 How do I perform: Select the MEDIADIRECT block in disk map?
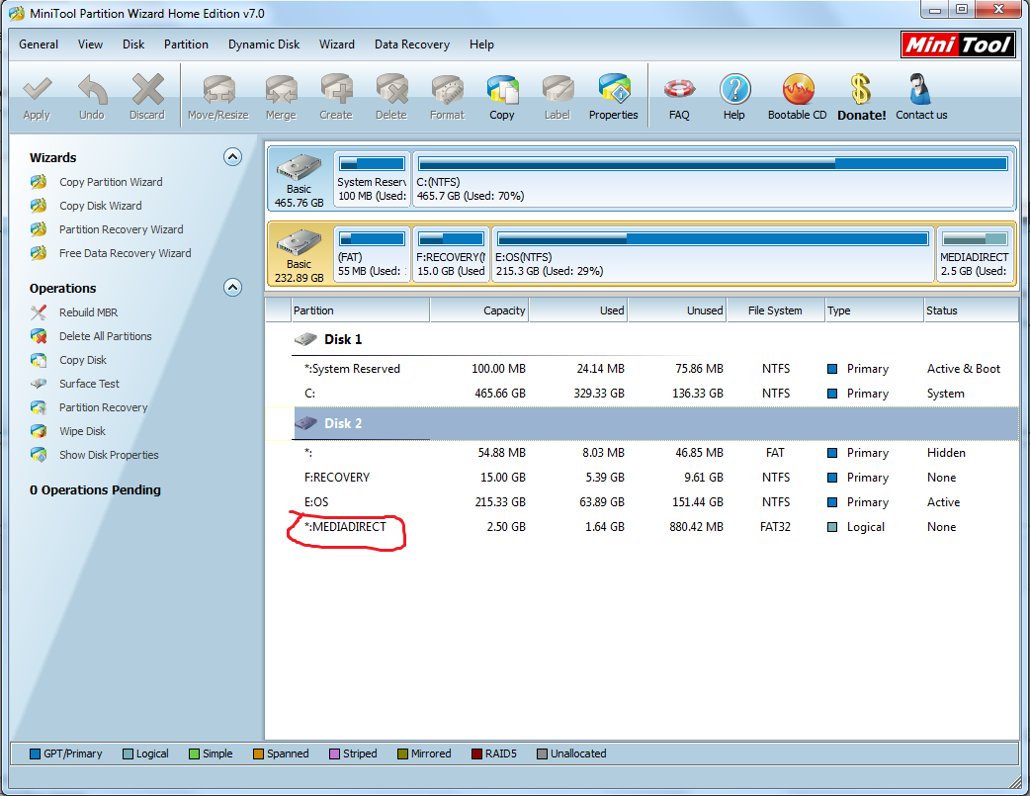tap(975, 254)
